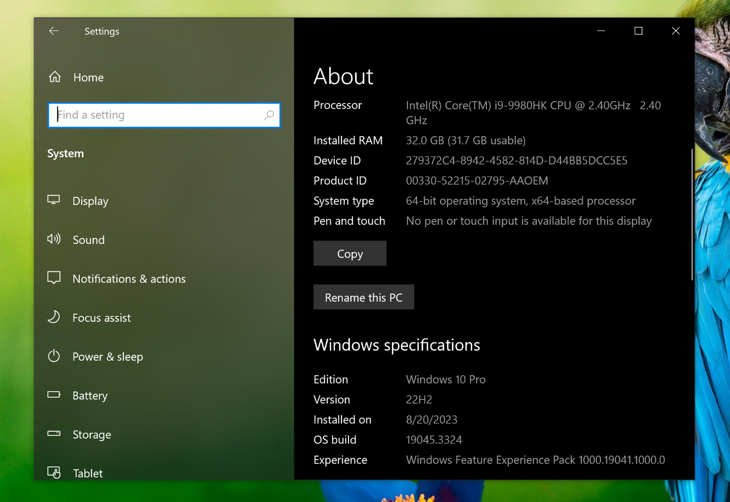This screenshot has width=730, height=502.
Task: Click the Pen and touch label
Action: (x=349, y=221)
